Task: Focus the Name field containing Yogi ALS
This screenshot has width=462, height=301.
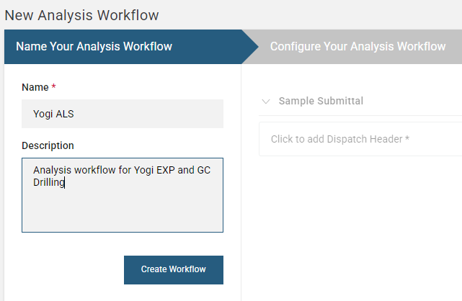Action: pos(123,114)
